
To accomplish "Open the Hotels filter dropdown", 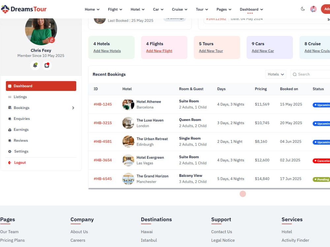I will click(x=276, y=74).
